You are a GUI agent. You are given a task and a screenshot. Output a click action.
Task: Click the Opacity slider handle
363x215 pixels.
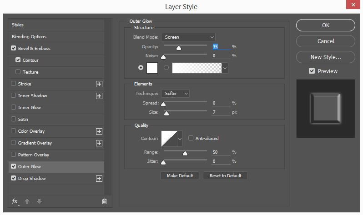pos(179,48)
